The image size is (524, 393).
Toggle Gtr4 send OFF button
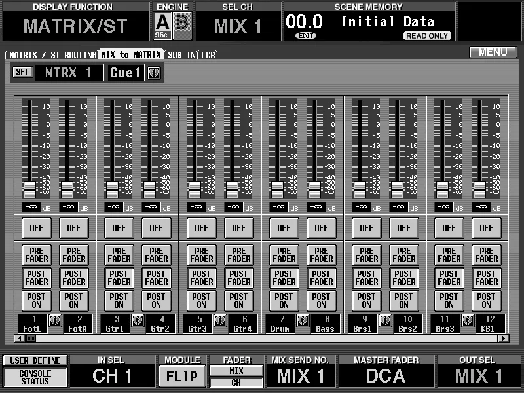(239, 228)
